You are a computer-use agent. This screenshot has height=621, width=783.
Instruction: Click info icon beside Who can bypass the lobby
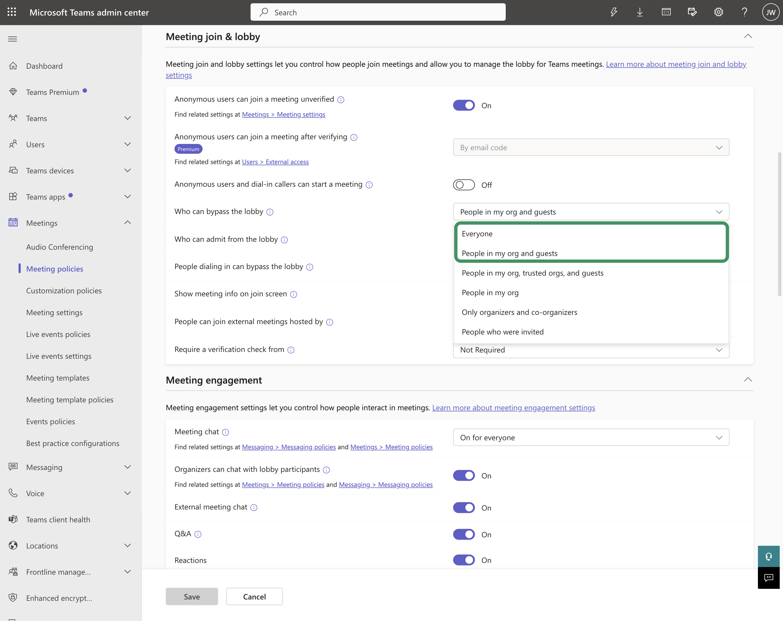click(270, 212)
